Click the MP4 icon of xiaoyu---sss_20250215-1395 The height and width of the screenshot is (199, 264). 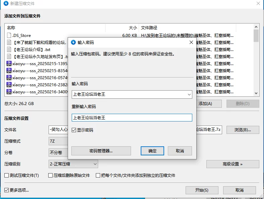pos(9,63)
